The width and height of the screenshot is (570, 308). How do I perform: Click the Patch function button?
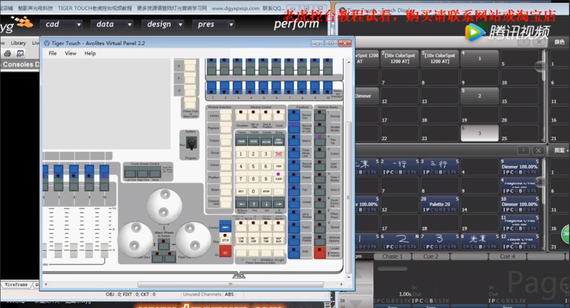coord(294,228)
